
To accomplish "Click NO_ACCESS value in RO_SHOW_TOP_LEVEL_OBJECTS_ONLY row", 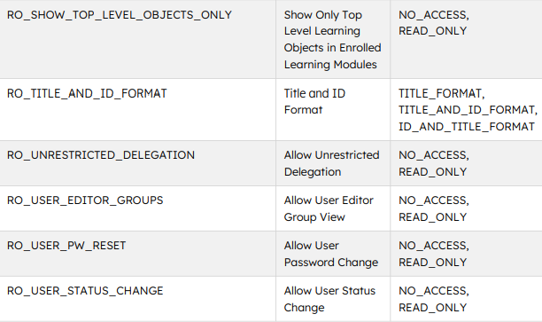I will pyautogui.click(x=431, y=15).
